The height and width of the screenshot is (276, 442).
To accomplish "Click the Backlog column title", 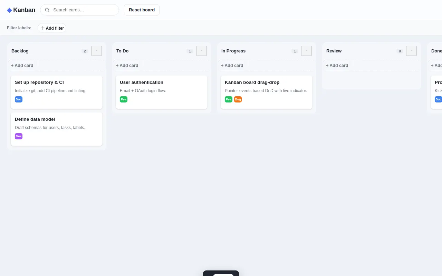I will (x=20, y=51).
